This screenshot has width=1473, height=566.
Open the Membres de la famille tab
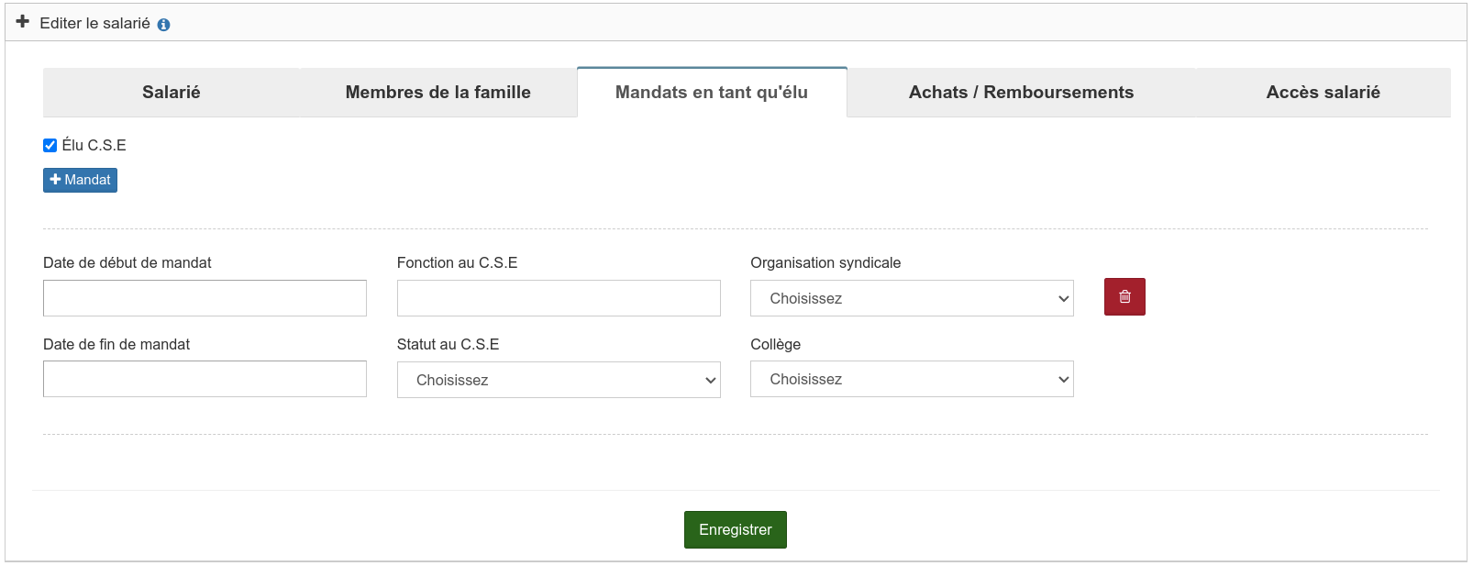(437, 93)
